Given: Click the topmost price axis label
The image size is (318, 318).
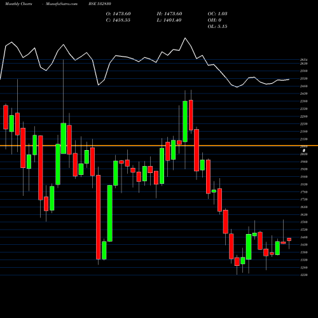Looking at the screenshot, I should [x=304, y=60].
